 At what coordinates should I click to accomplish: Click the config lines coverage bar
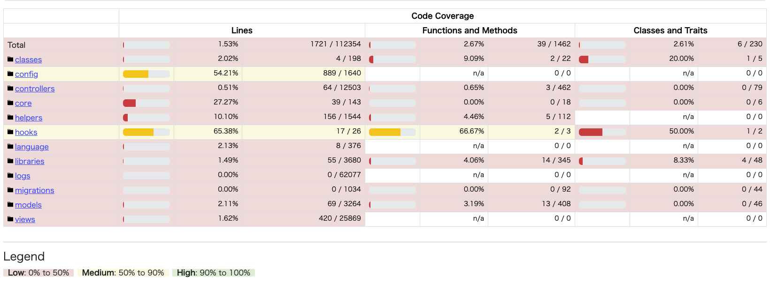tap(146, 74)
